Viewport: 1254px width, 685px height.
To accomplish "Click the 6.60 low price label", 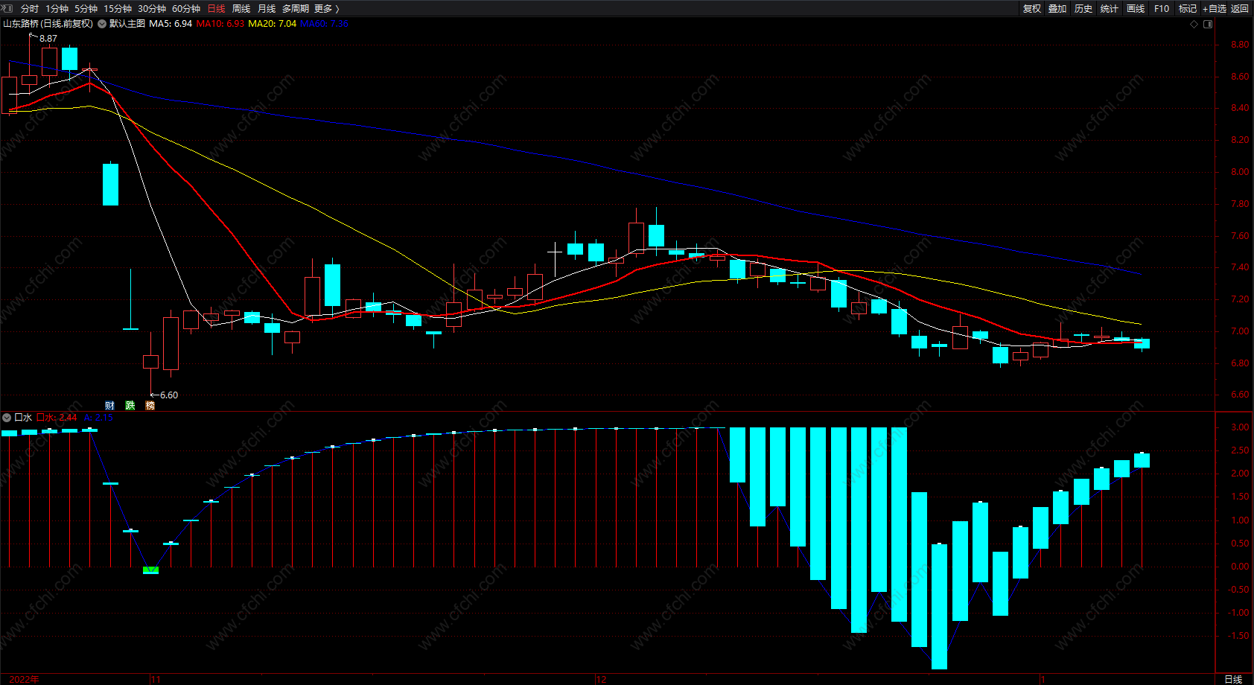I will [x=169, y=395].
